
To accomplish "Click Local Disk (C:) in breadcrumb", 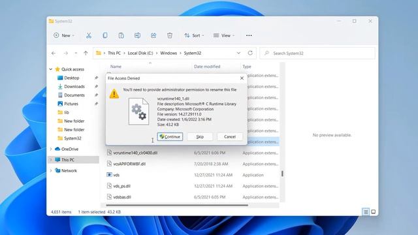I will coord(140,53).
